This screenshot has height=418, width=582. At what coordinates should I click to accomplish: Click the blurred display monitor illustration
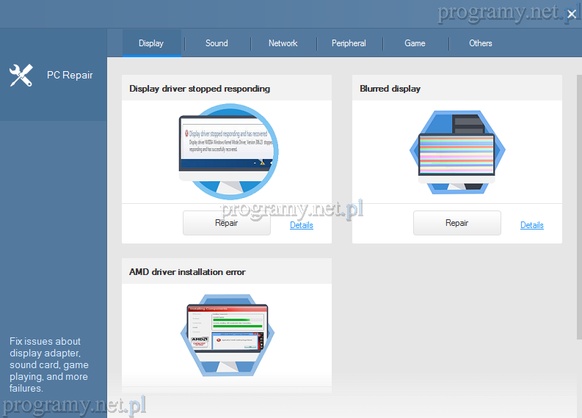pos(456,153)
